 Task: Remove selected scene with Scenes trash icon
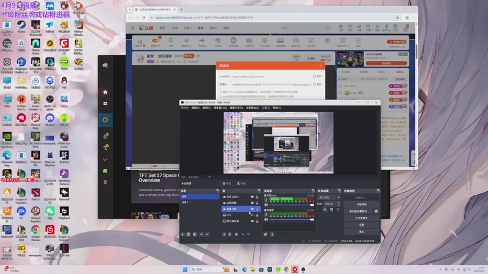pos(188,234)
